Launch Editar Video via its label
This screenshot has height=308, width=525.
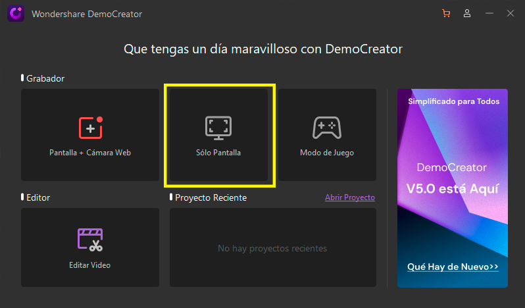90,265
